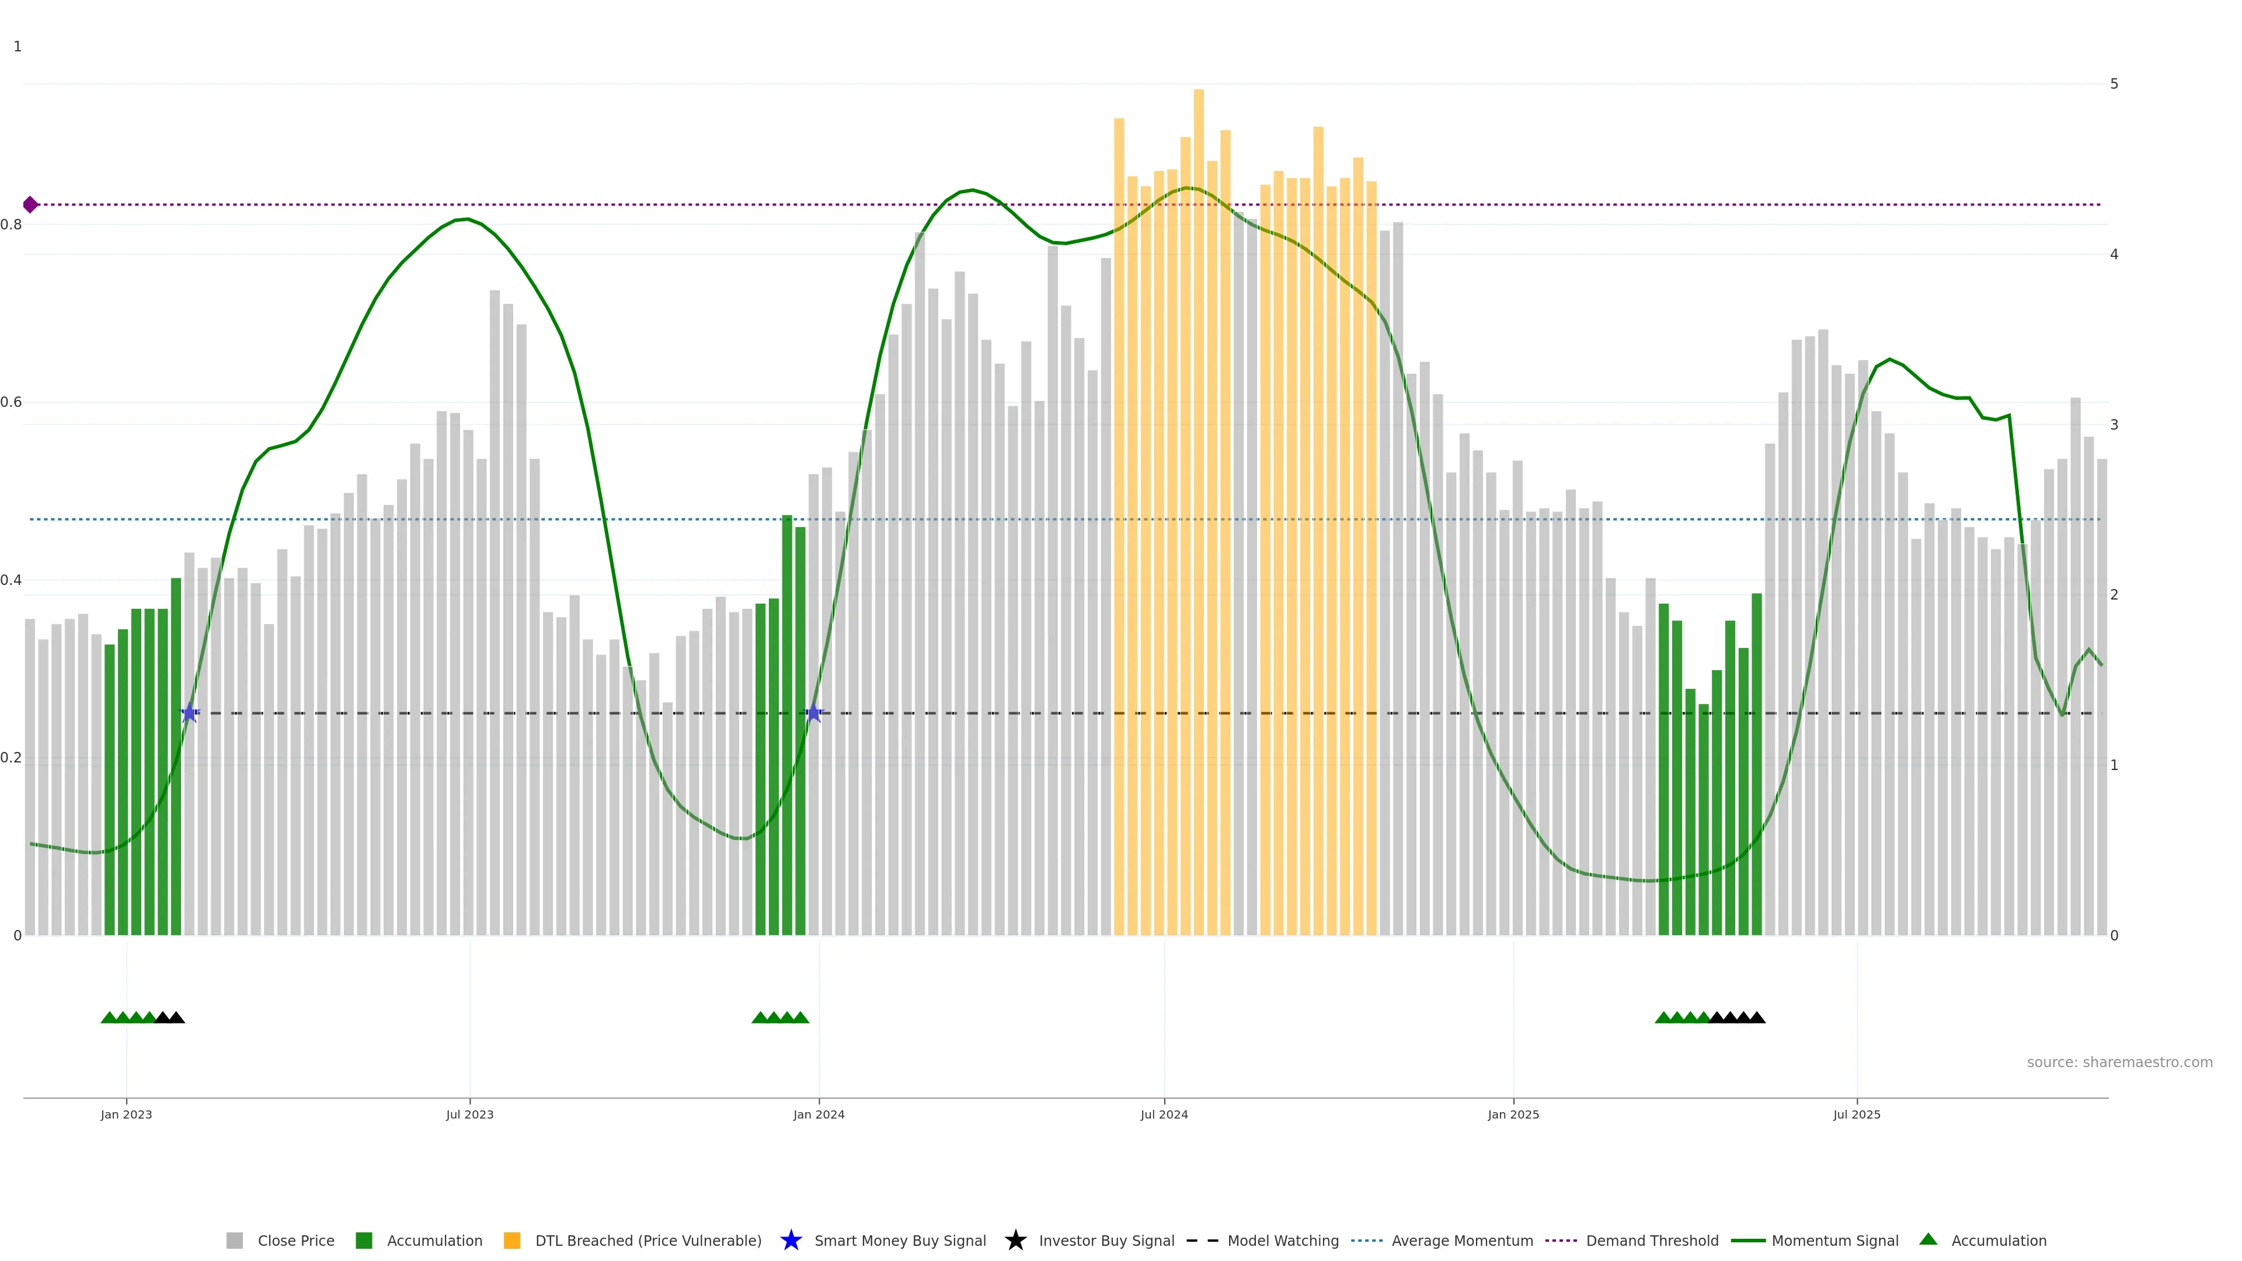Viewport: 2242px width, 1261px height.
Task: Click the green Accumulation square legend swatch
Action: 364,1240
